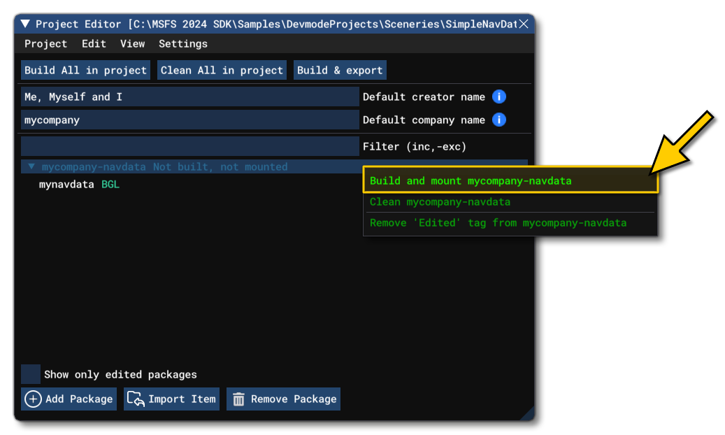Collapse the mycompany-navdata package tree
This screenshot has width=725, height=435.
tap(30, 166)
